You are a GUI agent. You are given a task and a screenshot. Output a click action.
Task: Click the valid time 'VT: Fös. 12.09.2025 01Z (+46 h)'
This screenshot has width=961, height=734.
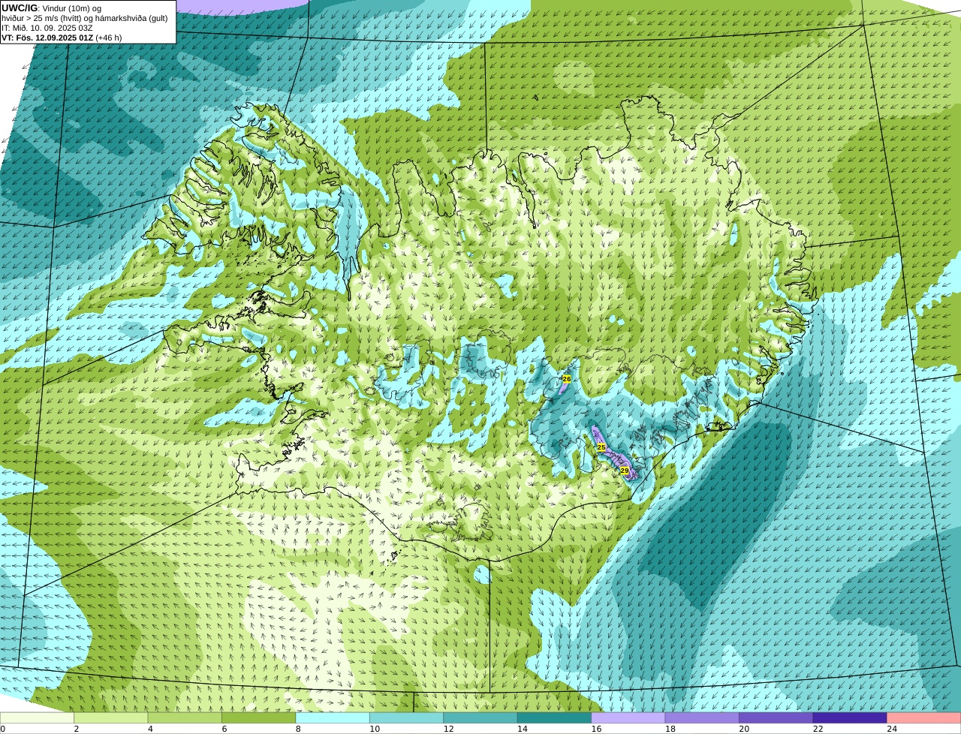pos(62,38)
